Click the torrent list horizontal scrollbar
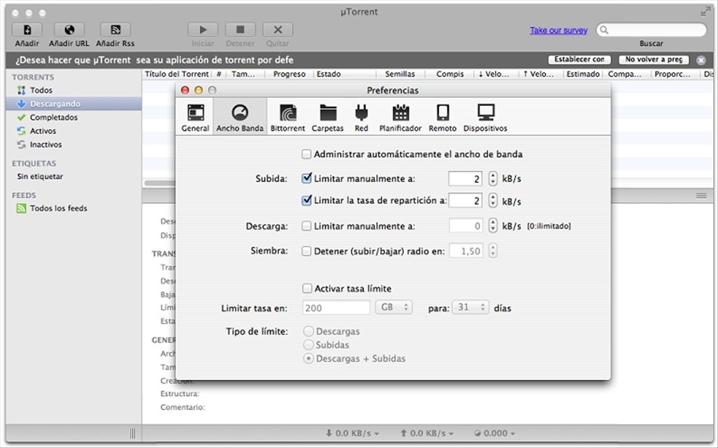718x448 pixels. [x=160, y=183]
